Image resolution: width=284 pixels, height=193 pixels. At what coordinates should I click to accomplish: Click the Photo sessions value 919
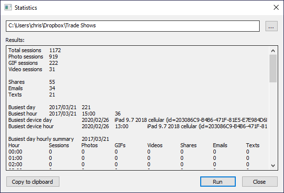[53, 57]
